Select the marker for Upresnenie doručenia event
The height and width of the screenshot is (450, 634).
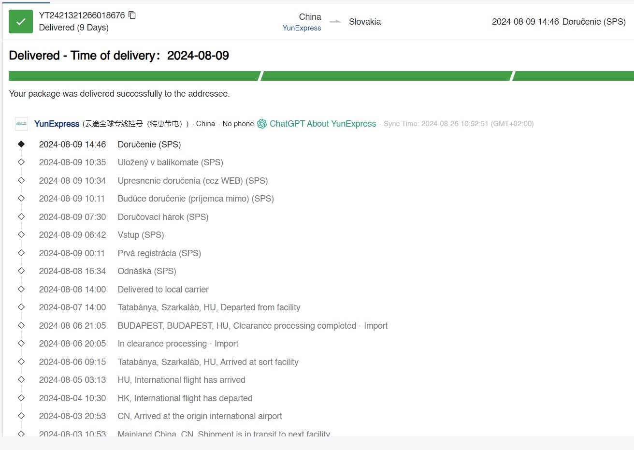click(21, 180)
